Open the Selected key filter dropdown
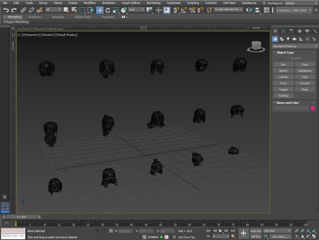 click(277, 231)
